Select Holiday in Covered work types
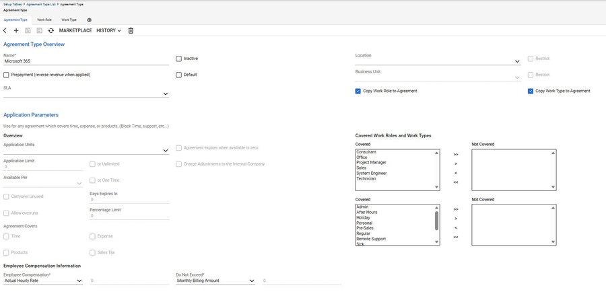Screen dimensions: 606x294 [363, 218]
